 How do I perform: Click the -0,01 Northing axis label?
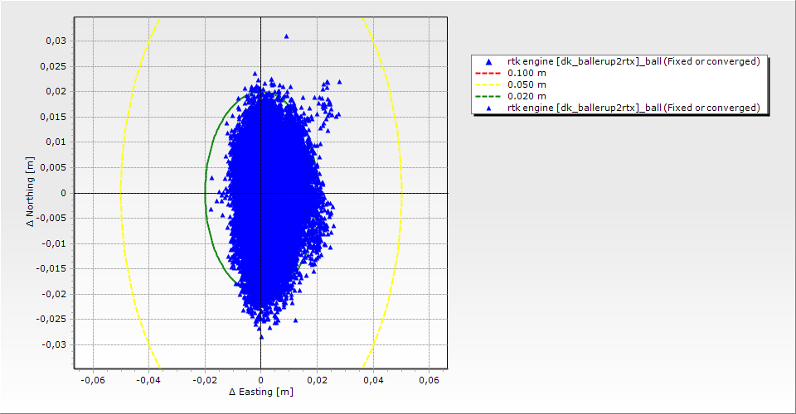[54, 243]
